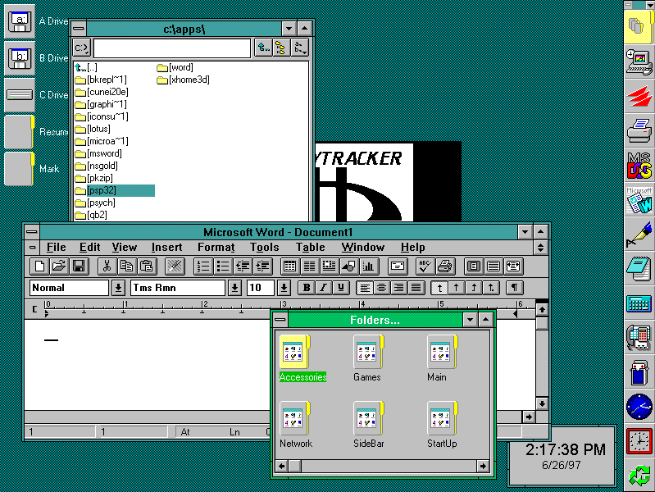Open the Games program group icon

367,353
